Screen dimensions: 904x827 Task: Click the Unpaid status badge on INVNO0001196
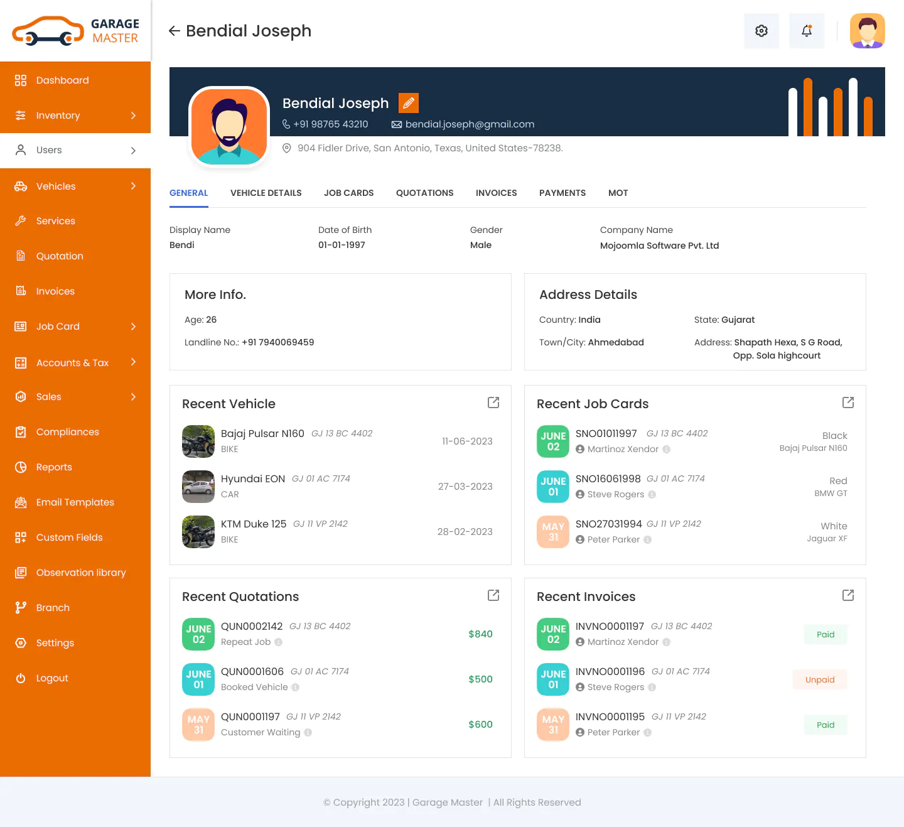(820, 679)
